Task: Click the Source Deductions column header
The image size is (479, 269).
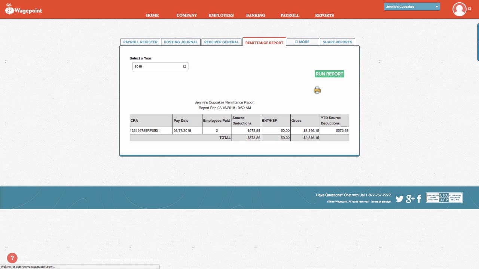Action: point(246,121)
